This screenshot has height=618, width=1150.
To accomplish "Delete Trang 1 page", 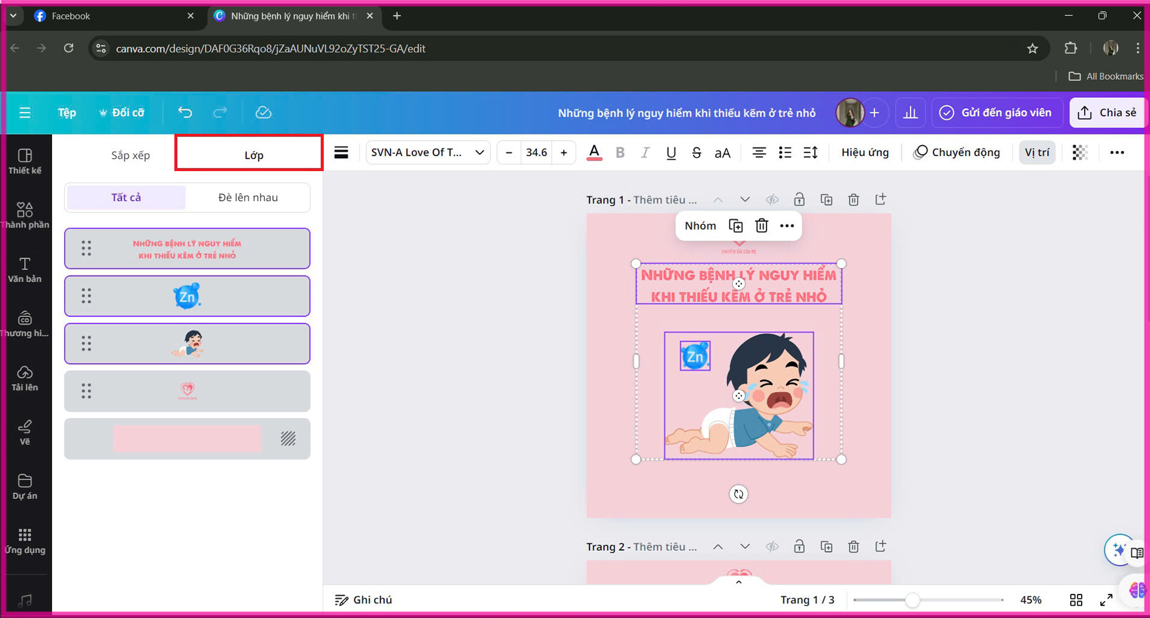I will click(854, 200).
